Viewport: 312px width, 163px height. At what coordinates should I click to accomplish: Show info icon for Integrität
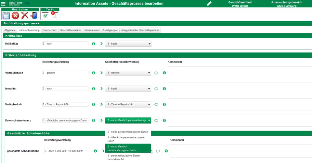coord(94,89)
